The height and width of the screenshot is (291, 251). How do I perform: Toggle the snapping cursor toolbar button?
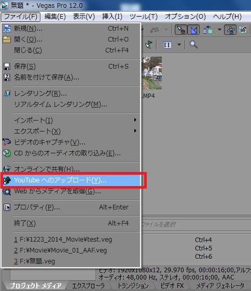coord(181,30)
